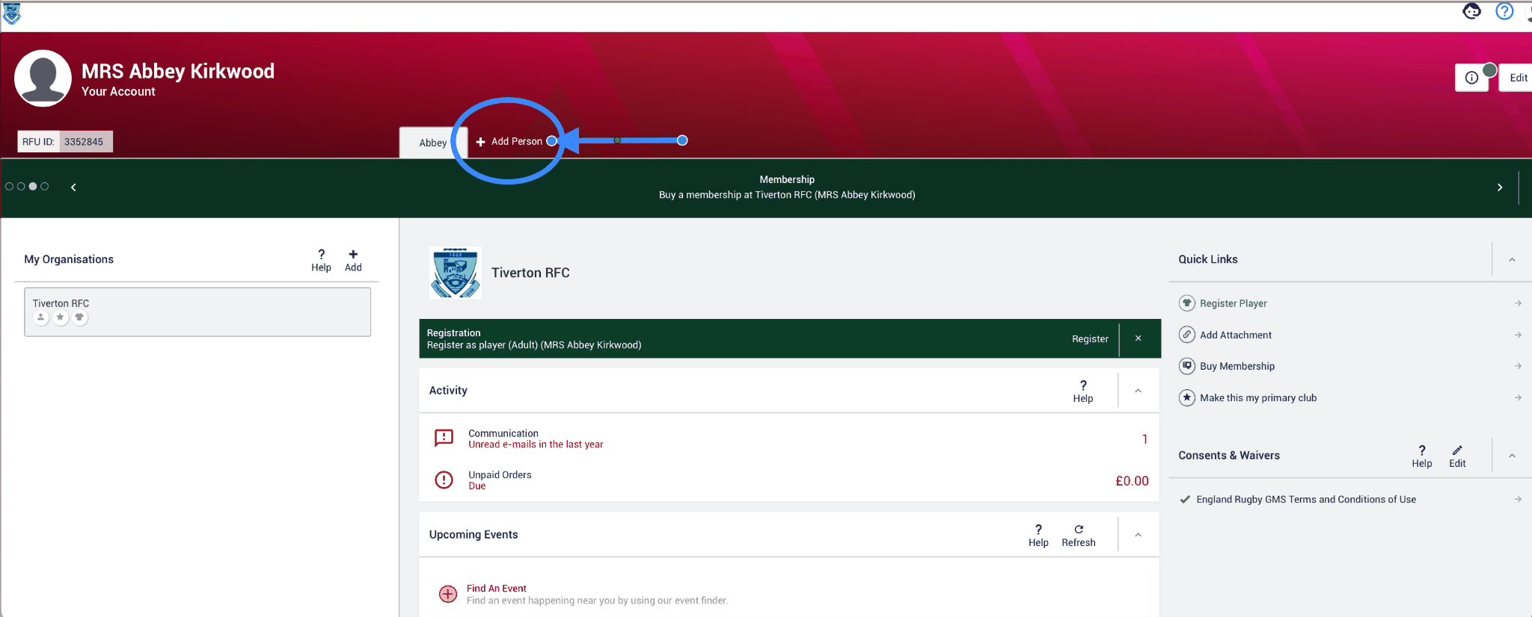The image size is (1532, 617).
Task: Open Help for the Activity panel
Action: (1083, 391)
